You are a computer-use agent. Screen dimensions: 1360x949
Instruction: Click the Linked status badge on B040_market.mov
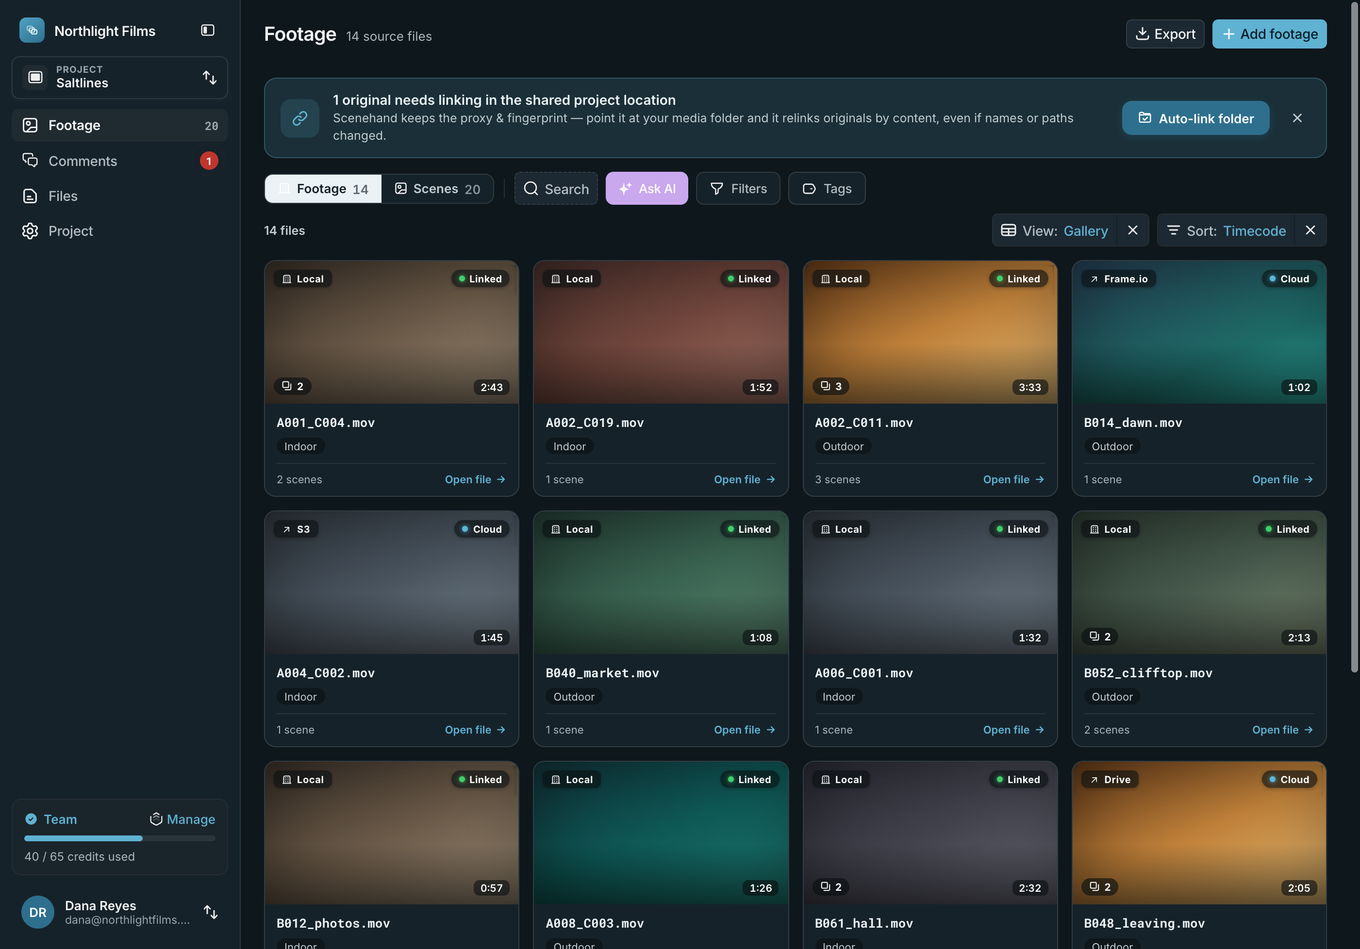[x=749, y=529]
